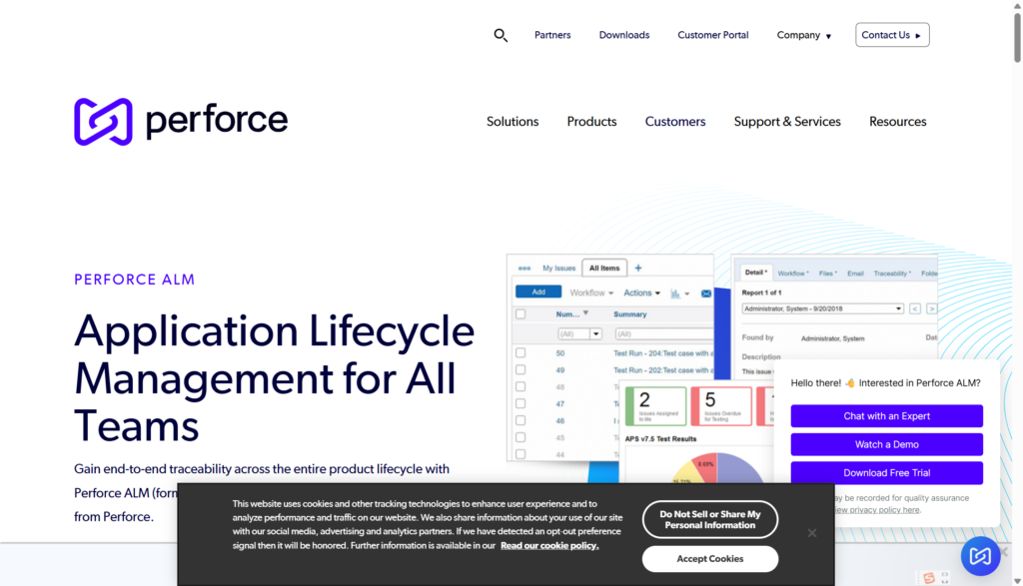
Task: Click the three-dots icon left of My Issues
Action: [524, 269]
